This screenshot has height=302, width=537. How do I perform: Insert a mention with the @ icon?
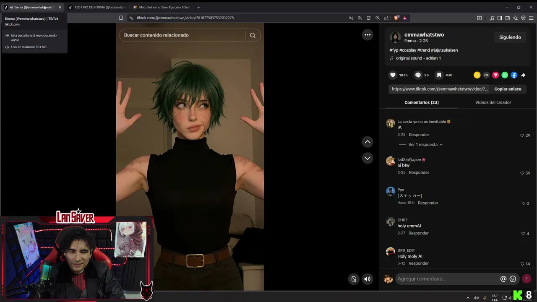tap(503, 279)
